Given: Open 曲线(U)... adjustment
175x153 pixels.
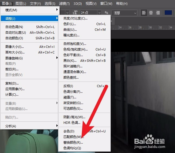Looking at the screenshot, I should tap(85, 30).
